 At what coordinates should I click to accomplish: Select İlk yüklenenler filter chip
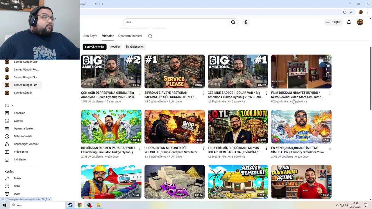click(135, 47)
